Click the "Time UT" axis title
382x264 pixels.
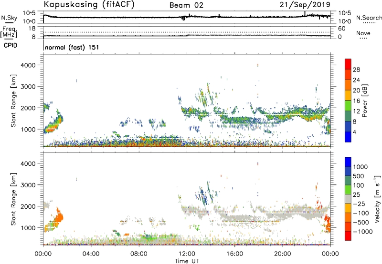[187, 261]
